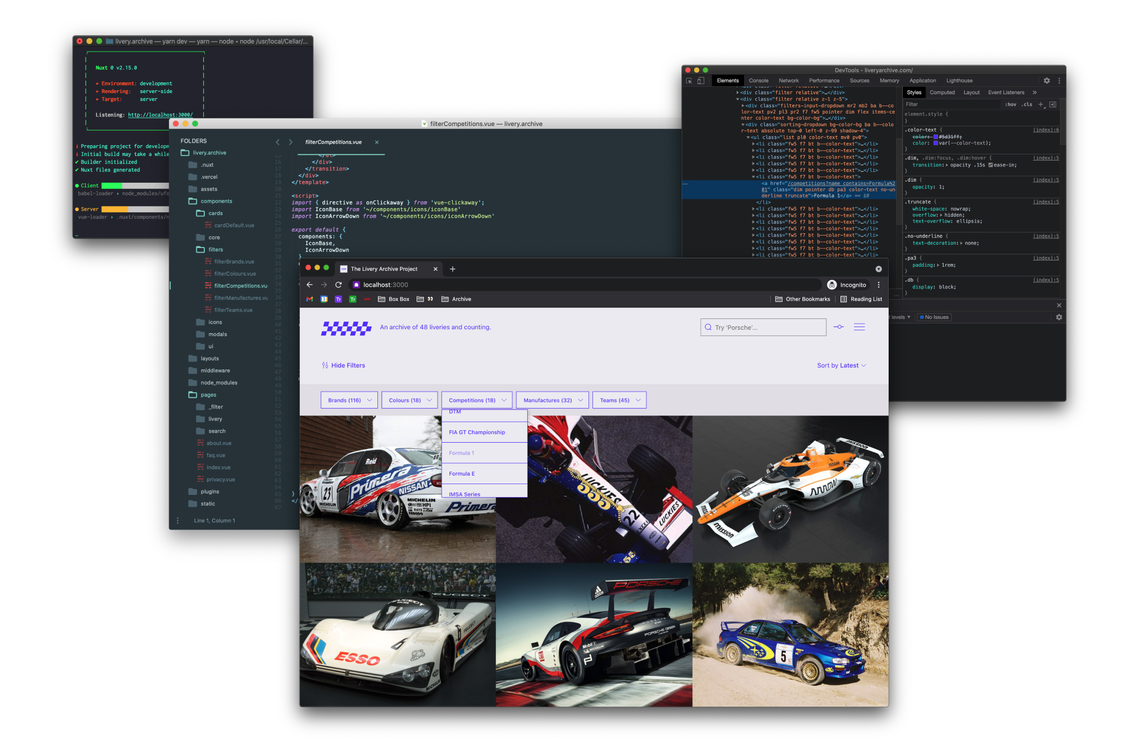1135x756 pixels.
Task: Click the No Issues button in DevTools
Action: 934,317
